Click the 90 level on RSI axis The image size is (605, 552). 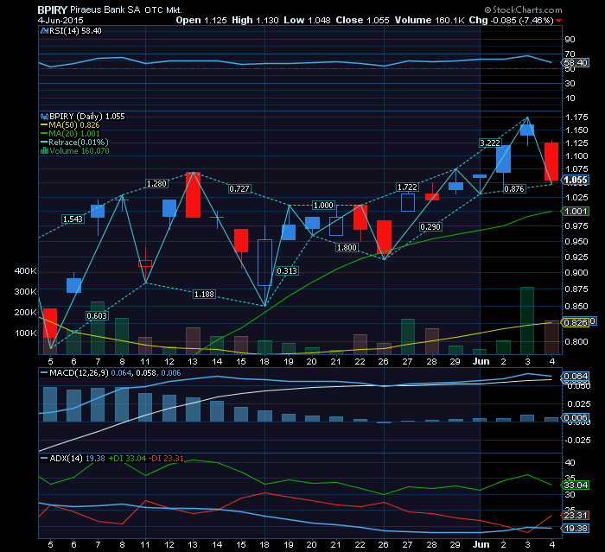tap(570, 40)
